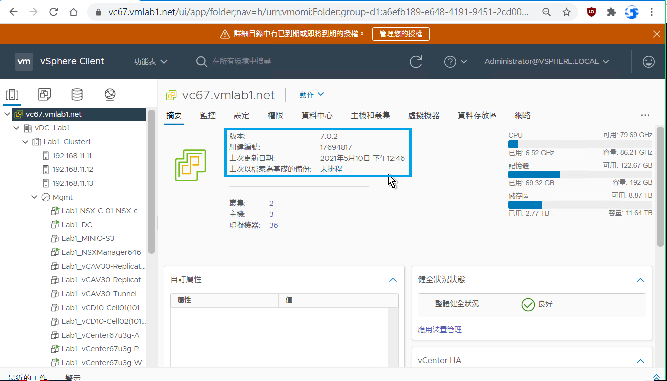Screen dimensions: 667x381
Task: Open the 動作 actions dropdown
Action: click(x=312, y=94)
